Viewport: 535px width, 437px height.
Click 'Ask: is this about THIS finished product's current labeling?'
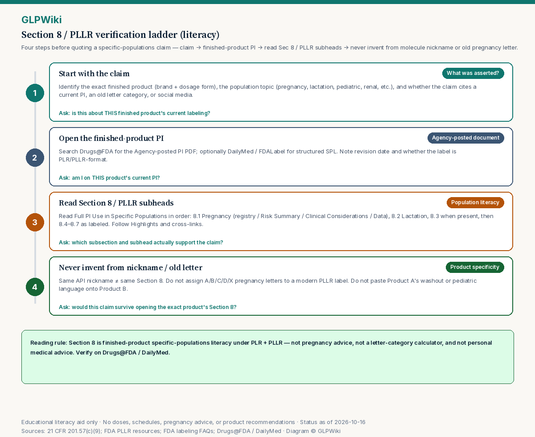point(135,113)
